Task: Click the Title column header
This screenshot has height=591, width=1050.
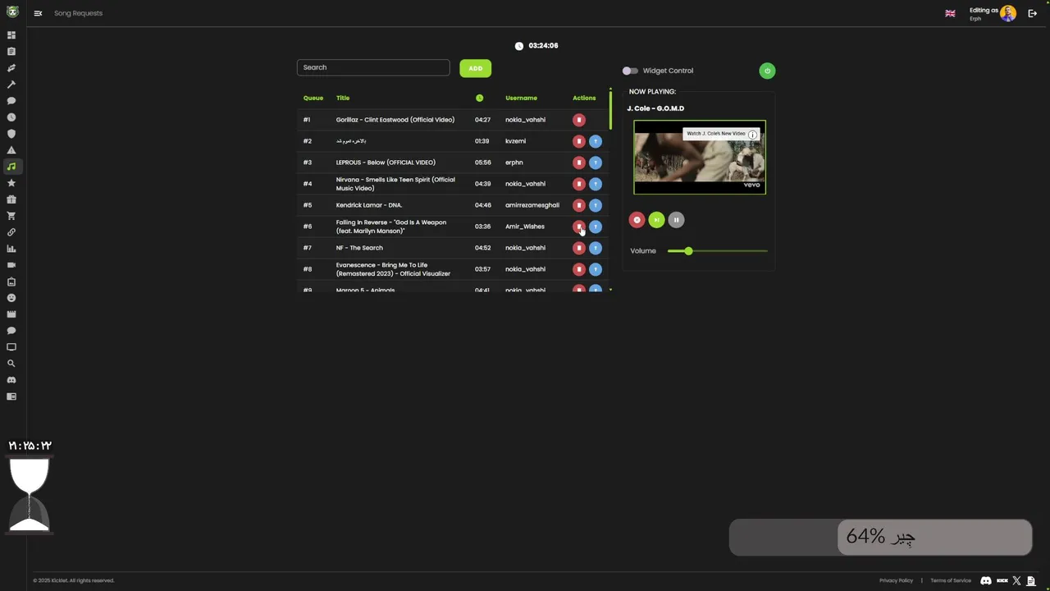Action: (343, 98)
